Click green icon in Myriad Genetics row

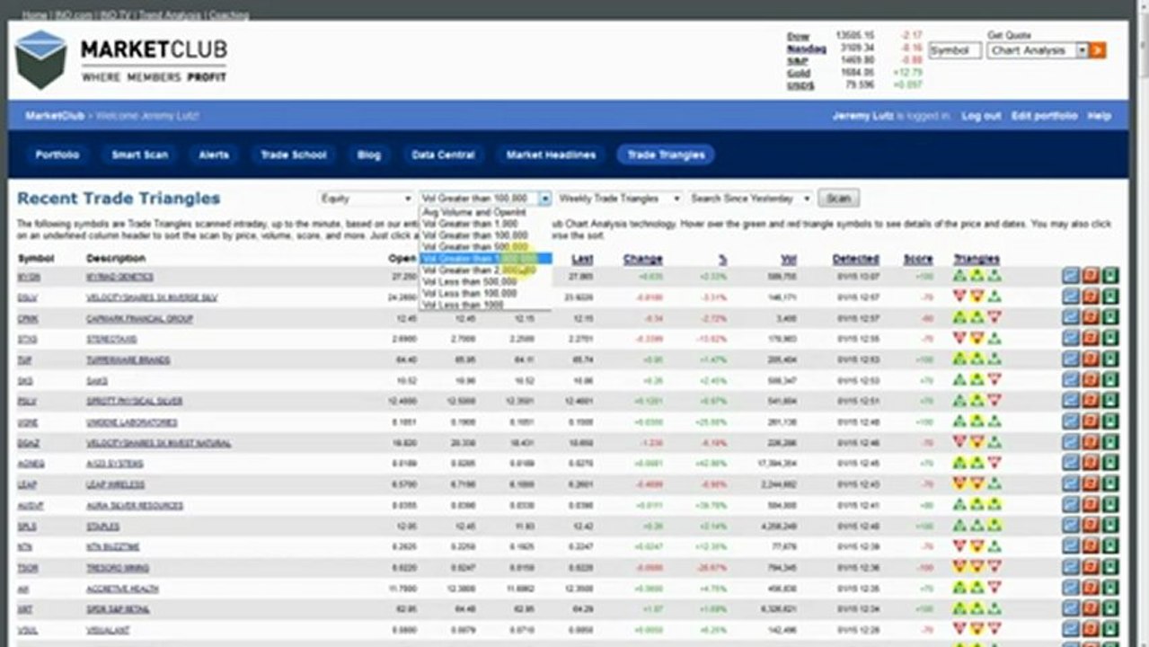click(1111, 277)
